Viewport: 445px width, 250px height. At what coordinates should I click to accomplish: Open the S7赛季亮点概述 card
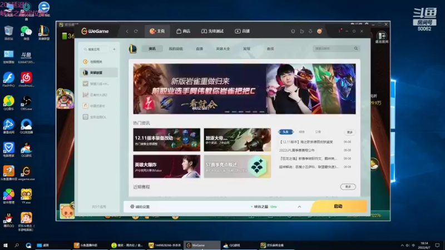coord(238,166)
